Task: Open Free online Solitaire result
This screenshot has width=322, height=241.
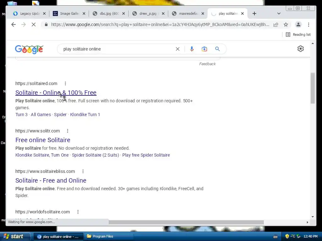Action: point(43,140)
